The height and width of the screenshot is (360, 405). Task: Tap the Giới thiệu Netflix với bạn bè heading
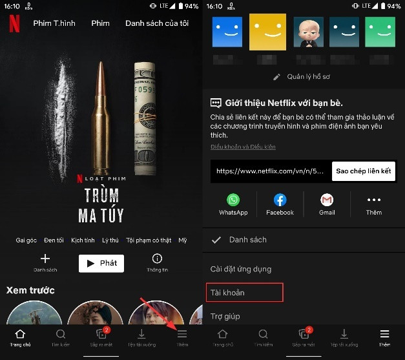[x=284, y=103]
